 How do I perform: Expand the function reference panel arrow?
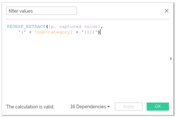[171, 59]
